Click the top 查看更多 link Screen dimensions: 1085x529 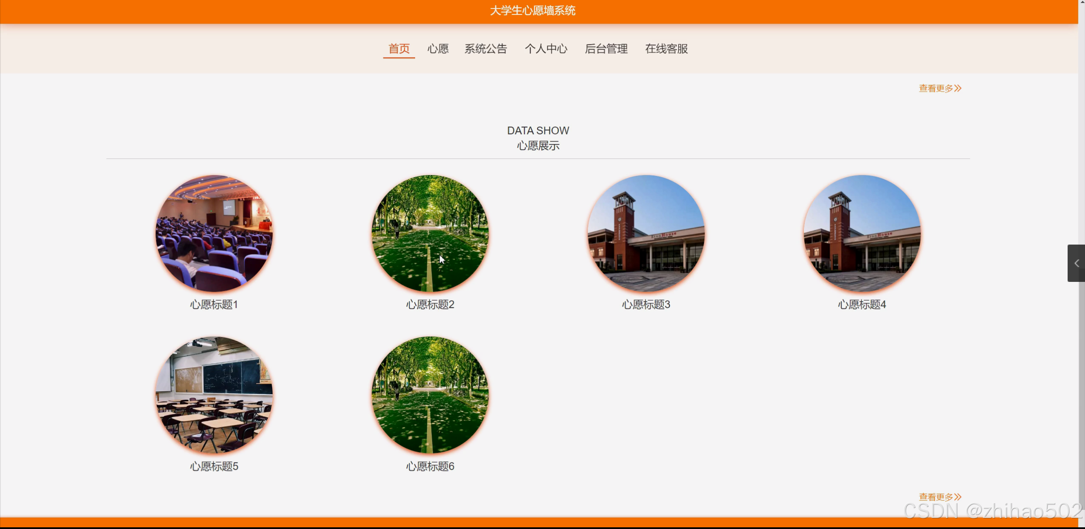tap(940, 88)
